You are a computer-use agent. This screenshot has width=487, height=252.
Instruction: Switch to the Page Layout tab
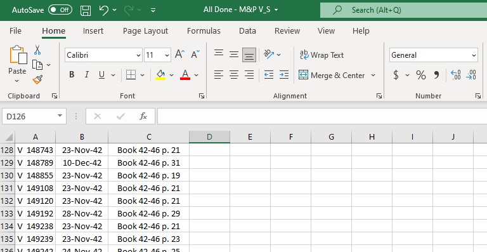(x=145, y=30)
